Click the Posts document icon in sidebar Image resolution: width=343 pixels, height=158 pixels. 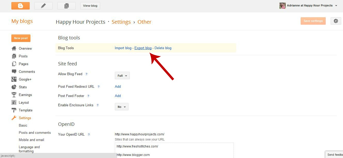tap(14, 56)
